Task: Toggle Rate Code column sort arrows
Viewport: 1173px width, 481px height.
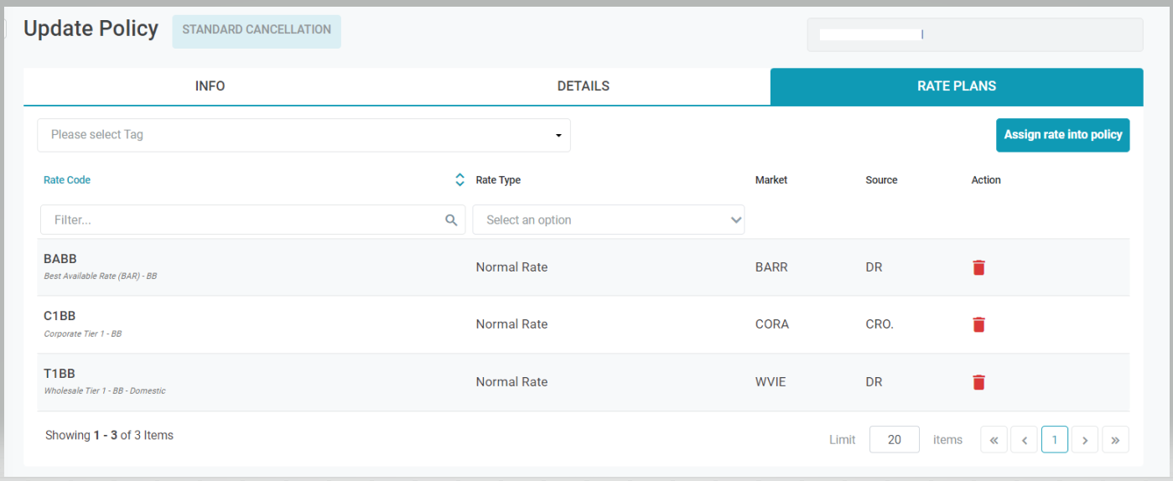Action: (459, 180)
